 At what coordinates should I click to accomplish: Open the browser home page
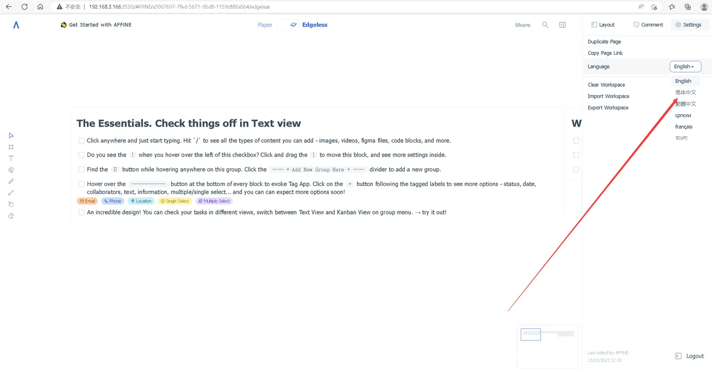coord(40,7)
